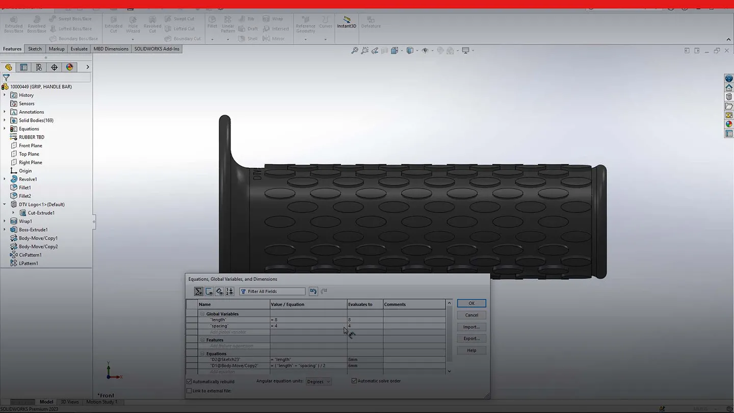This screenshot has height=413, width=734.
Task: Collapse the Global Variables group
Action: coord(203,314)
